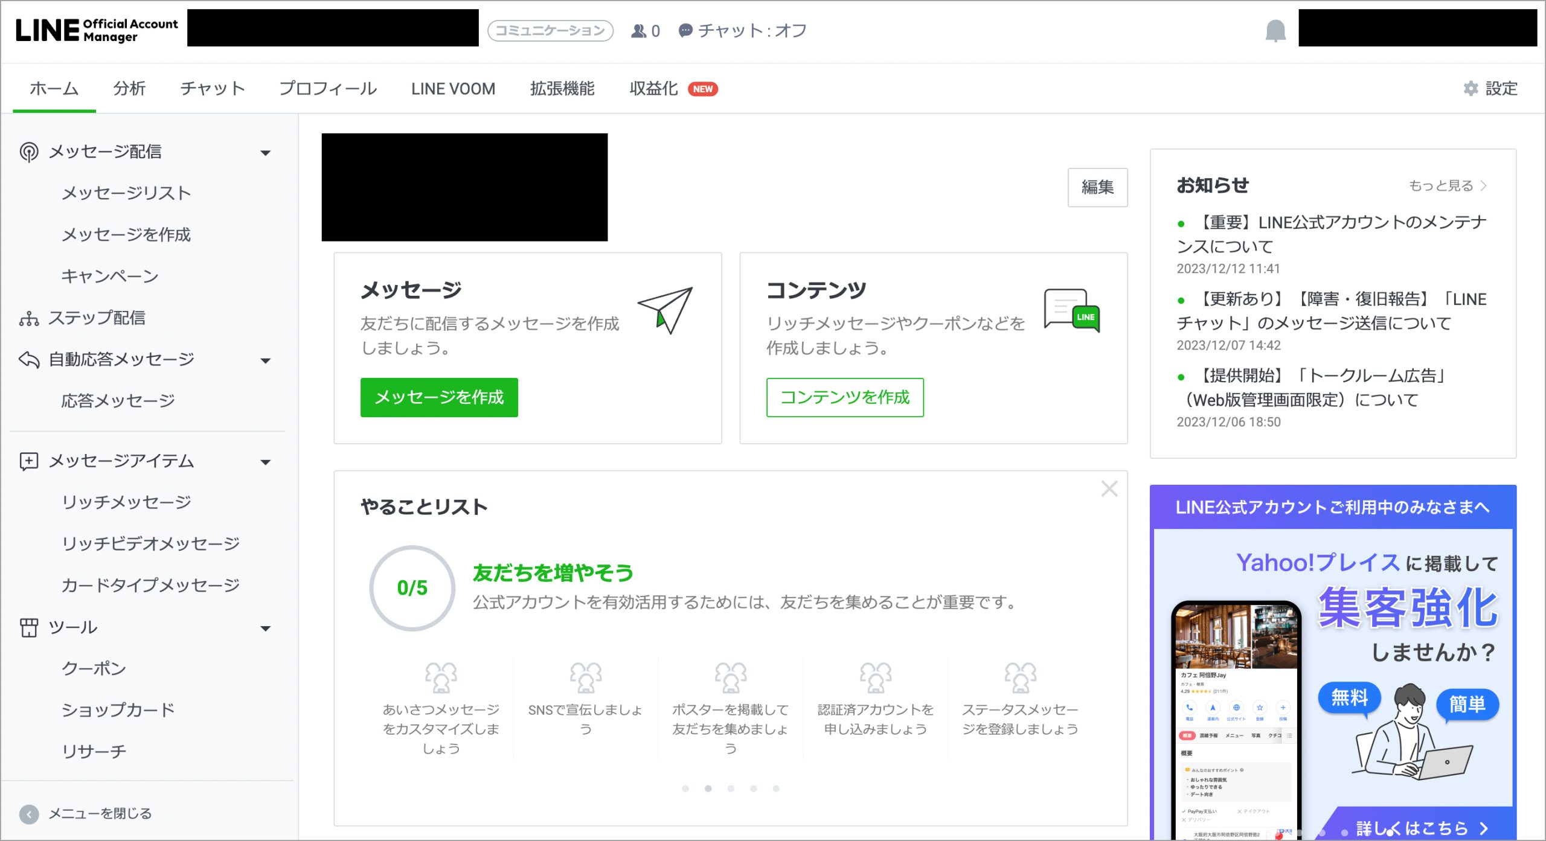Click the 友だちを増やそう heading
The image size is (1546, 841).
pos(553,573)
